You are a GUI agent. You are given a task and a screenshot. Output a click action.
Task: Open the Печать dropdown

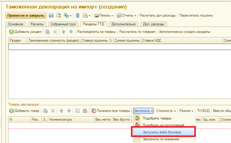104,15
